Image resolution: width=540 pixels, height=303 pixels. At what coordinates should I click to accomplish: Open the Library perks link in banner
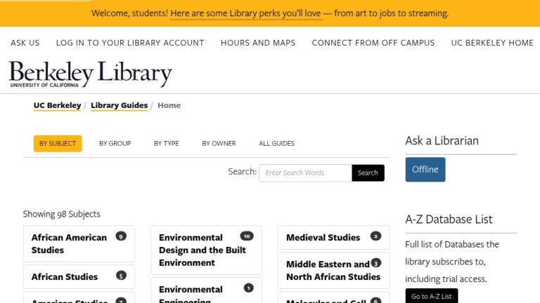pos(246,13)
